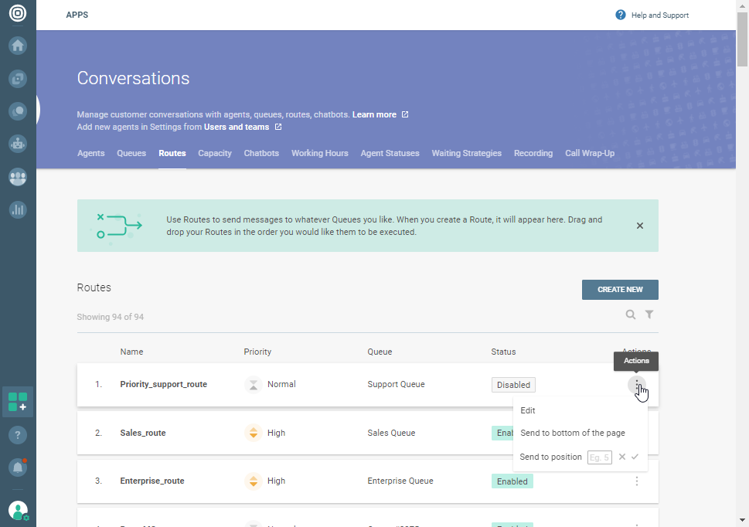
Task: Cancel Send to position using the X icon
Action: click(x=621, y=457)
